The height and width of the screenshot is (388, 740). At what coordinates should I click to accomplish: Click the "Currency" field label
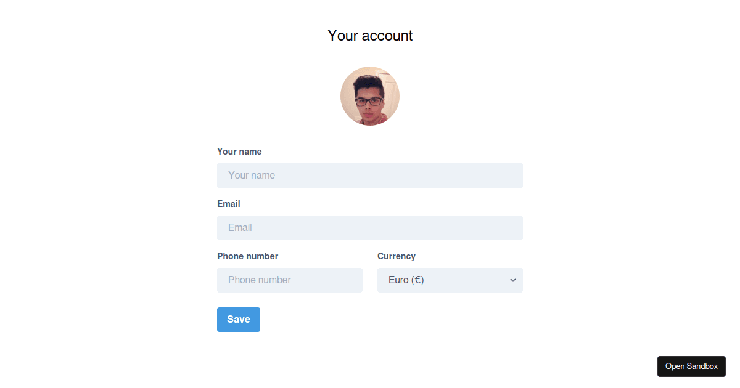[x=397, y=256]
